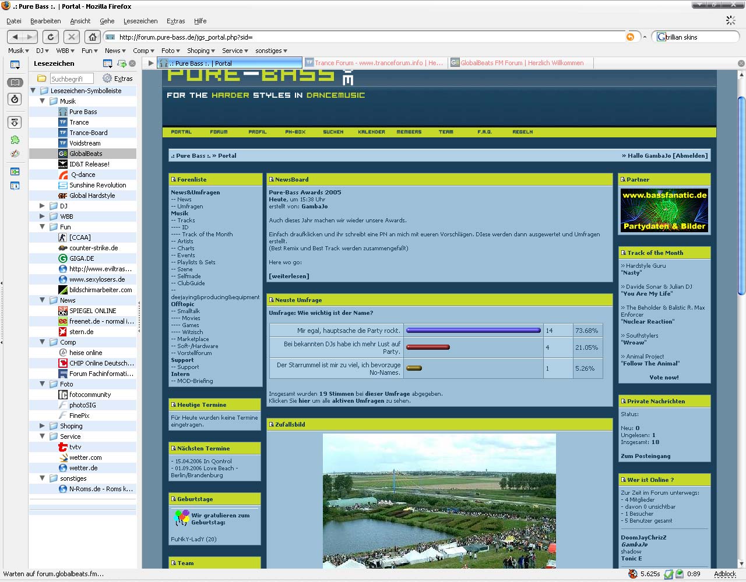This screenshot has width=746, height=582.
Task: Click FORUM in the site navigation bar
Action: 219,132
